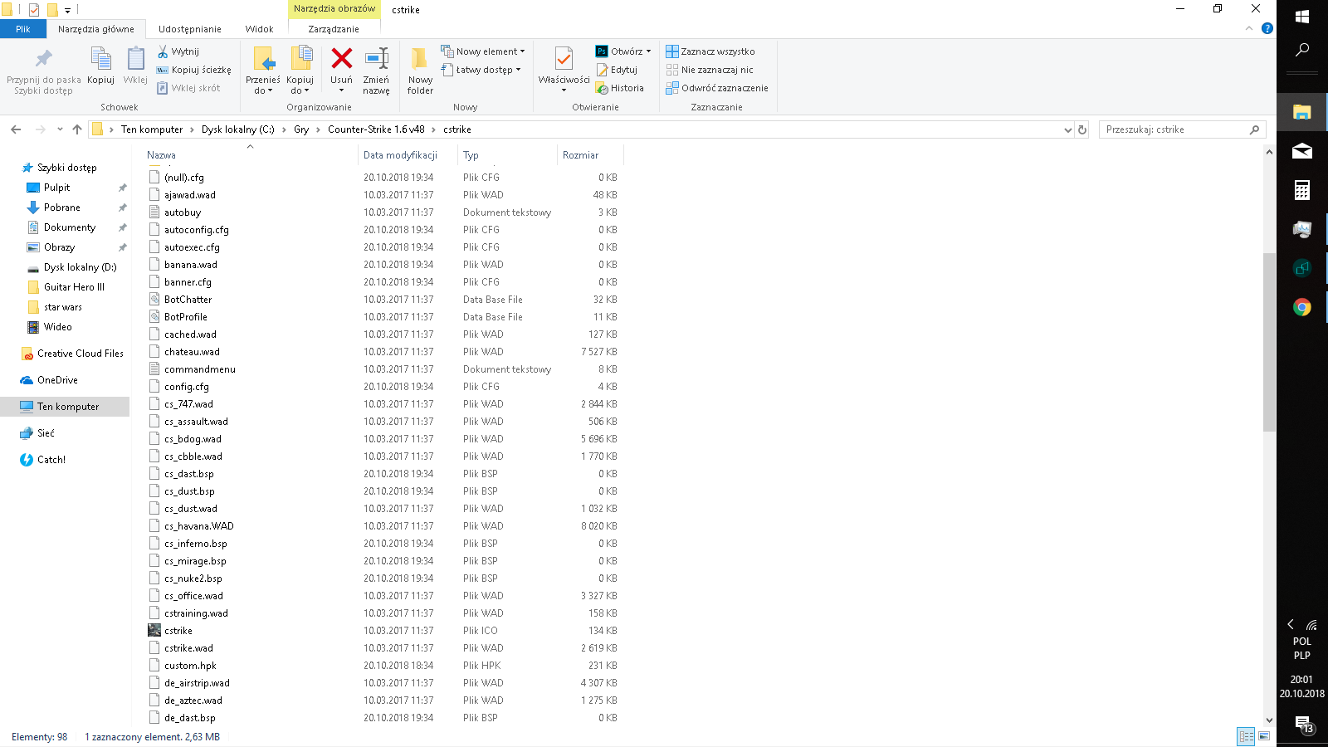Refresh the folder using address bar reload icon
The image size is (1328, 747).
click(1081, 129)
